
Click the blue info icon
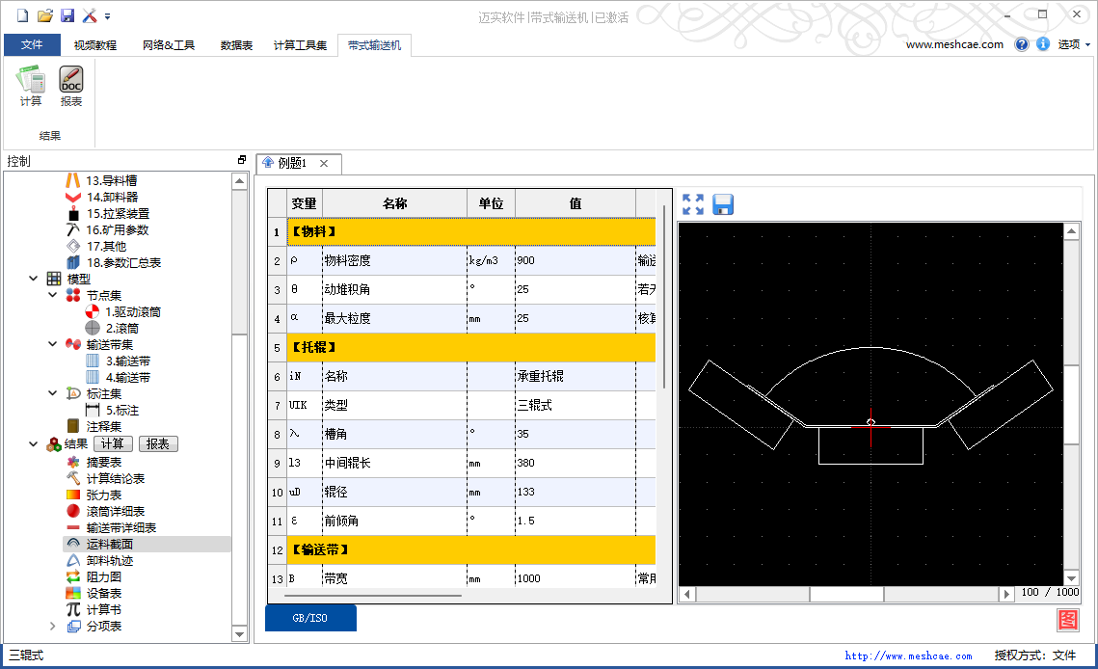coord(1043,44)
